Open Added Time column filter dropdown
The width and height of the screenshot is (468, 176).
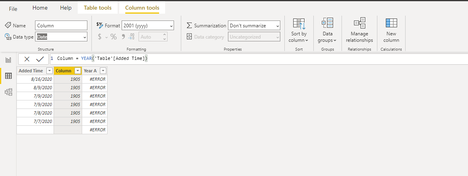click(49, 71)
